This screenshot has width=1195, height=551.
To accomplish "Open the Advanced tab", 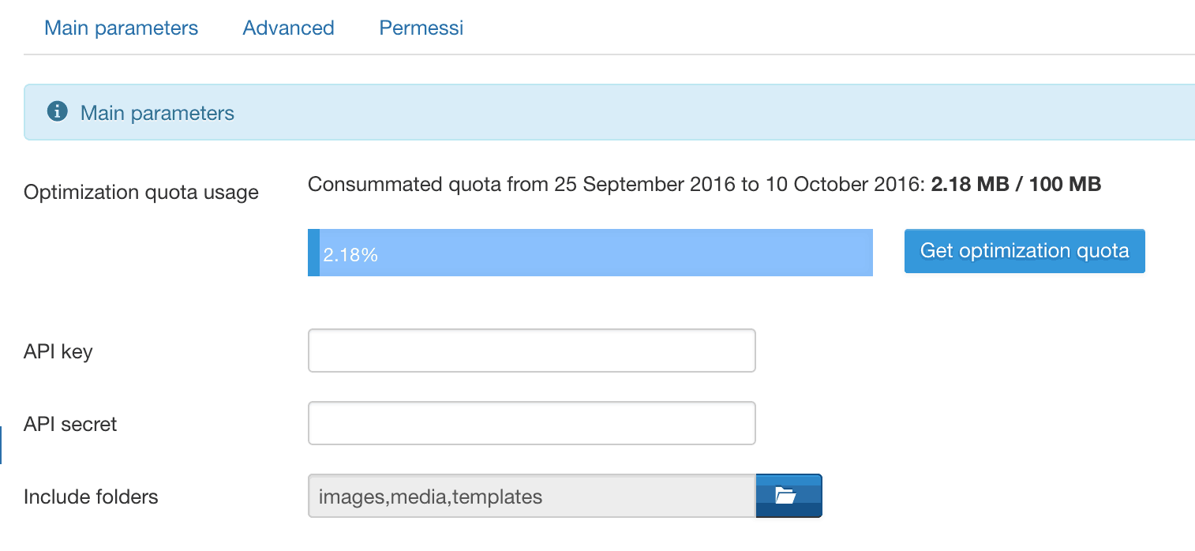I will tap(288, 28).
